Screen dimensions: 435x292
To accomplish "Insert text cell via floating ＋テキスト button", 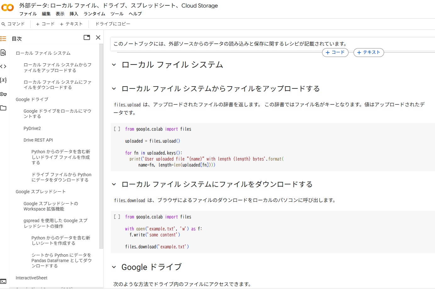I will point(369,53).
